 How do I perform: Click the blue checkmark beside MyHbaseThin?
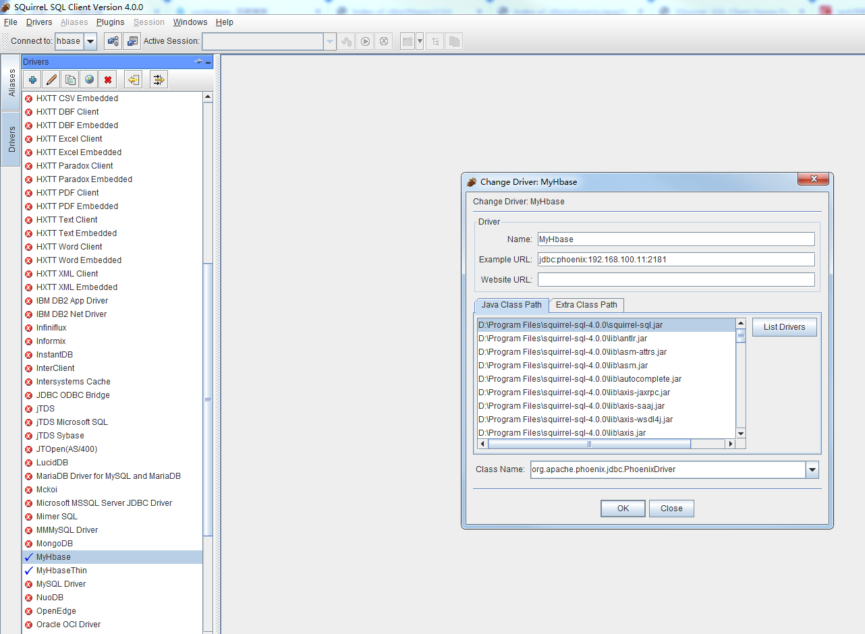(x=28, y=571)
